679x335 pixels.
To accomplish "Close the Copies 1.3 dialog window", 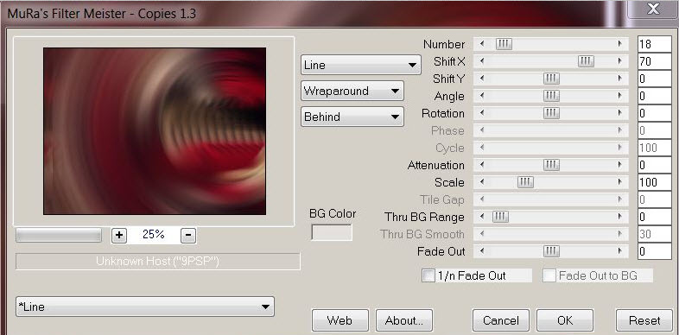I will click(653, 9).
